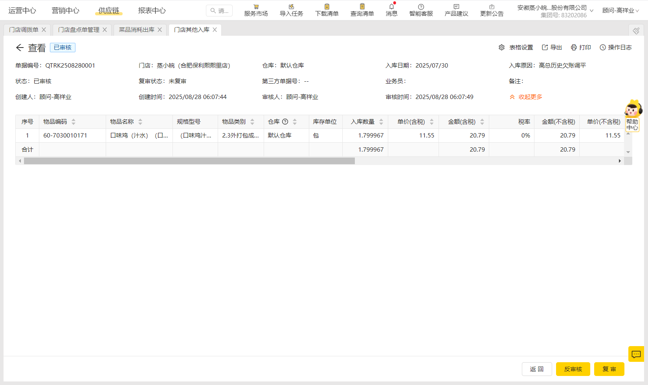Image resolution: width=648 pixels, height=385 pixels.
Task: Sort table by 入库数量 column
Action: pos(381,121)
